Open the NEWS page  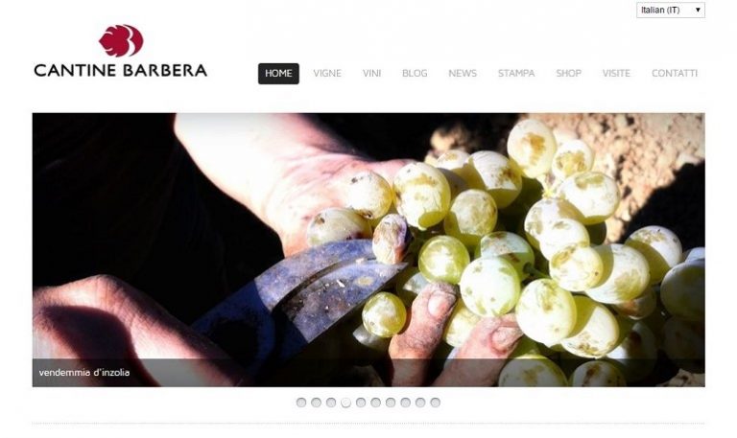463,73
